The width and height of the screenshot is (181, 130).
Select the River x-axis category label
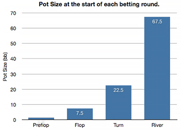(157, 125)
